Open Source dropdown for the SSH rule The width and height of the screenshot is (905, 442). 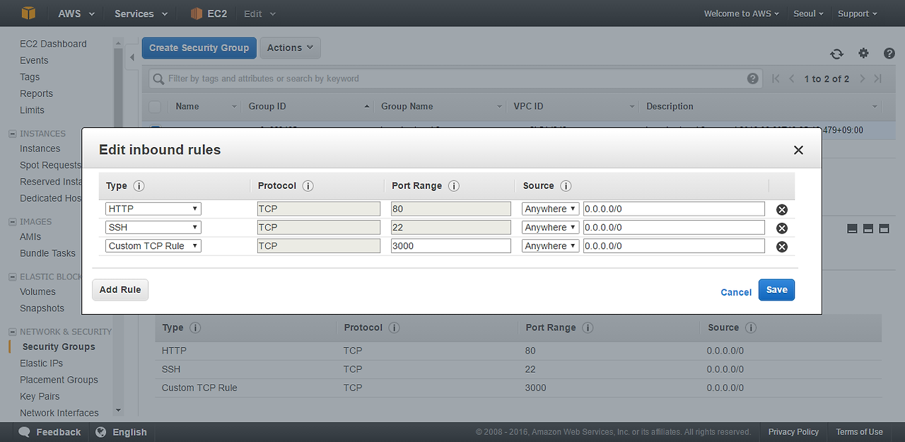(x=551, y=227)
